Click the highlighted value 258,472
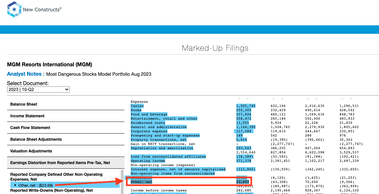This screenshot has height=194, width=379. (243, 119)
